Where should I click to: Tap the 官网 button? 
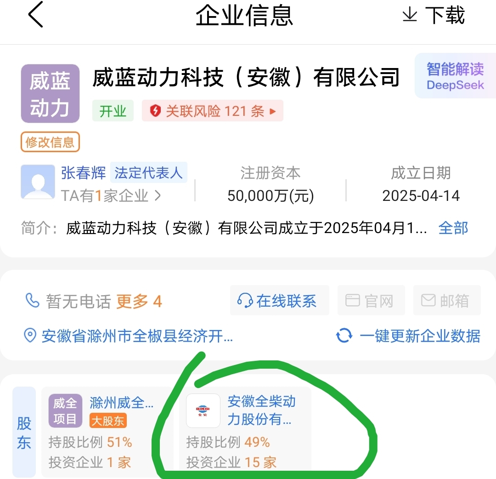tap(371, 300)
